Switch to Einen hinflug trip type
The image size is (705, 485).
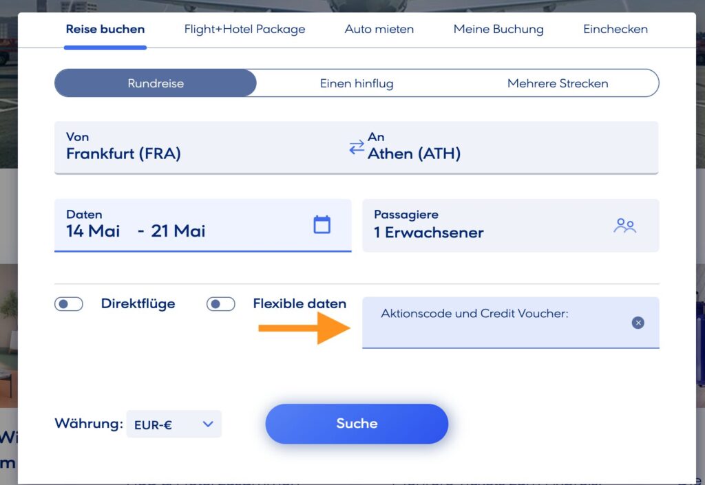[356, 83]
